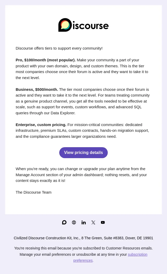Viewport: 167px width, 274px height.
Task: Click "The Discourse Team" signature
Action: tap(34, 192)
